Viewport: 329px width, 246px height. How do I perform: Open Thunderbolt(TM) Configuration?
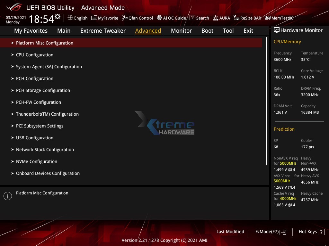pos(47,114)
